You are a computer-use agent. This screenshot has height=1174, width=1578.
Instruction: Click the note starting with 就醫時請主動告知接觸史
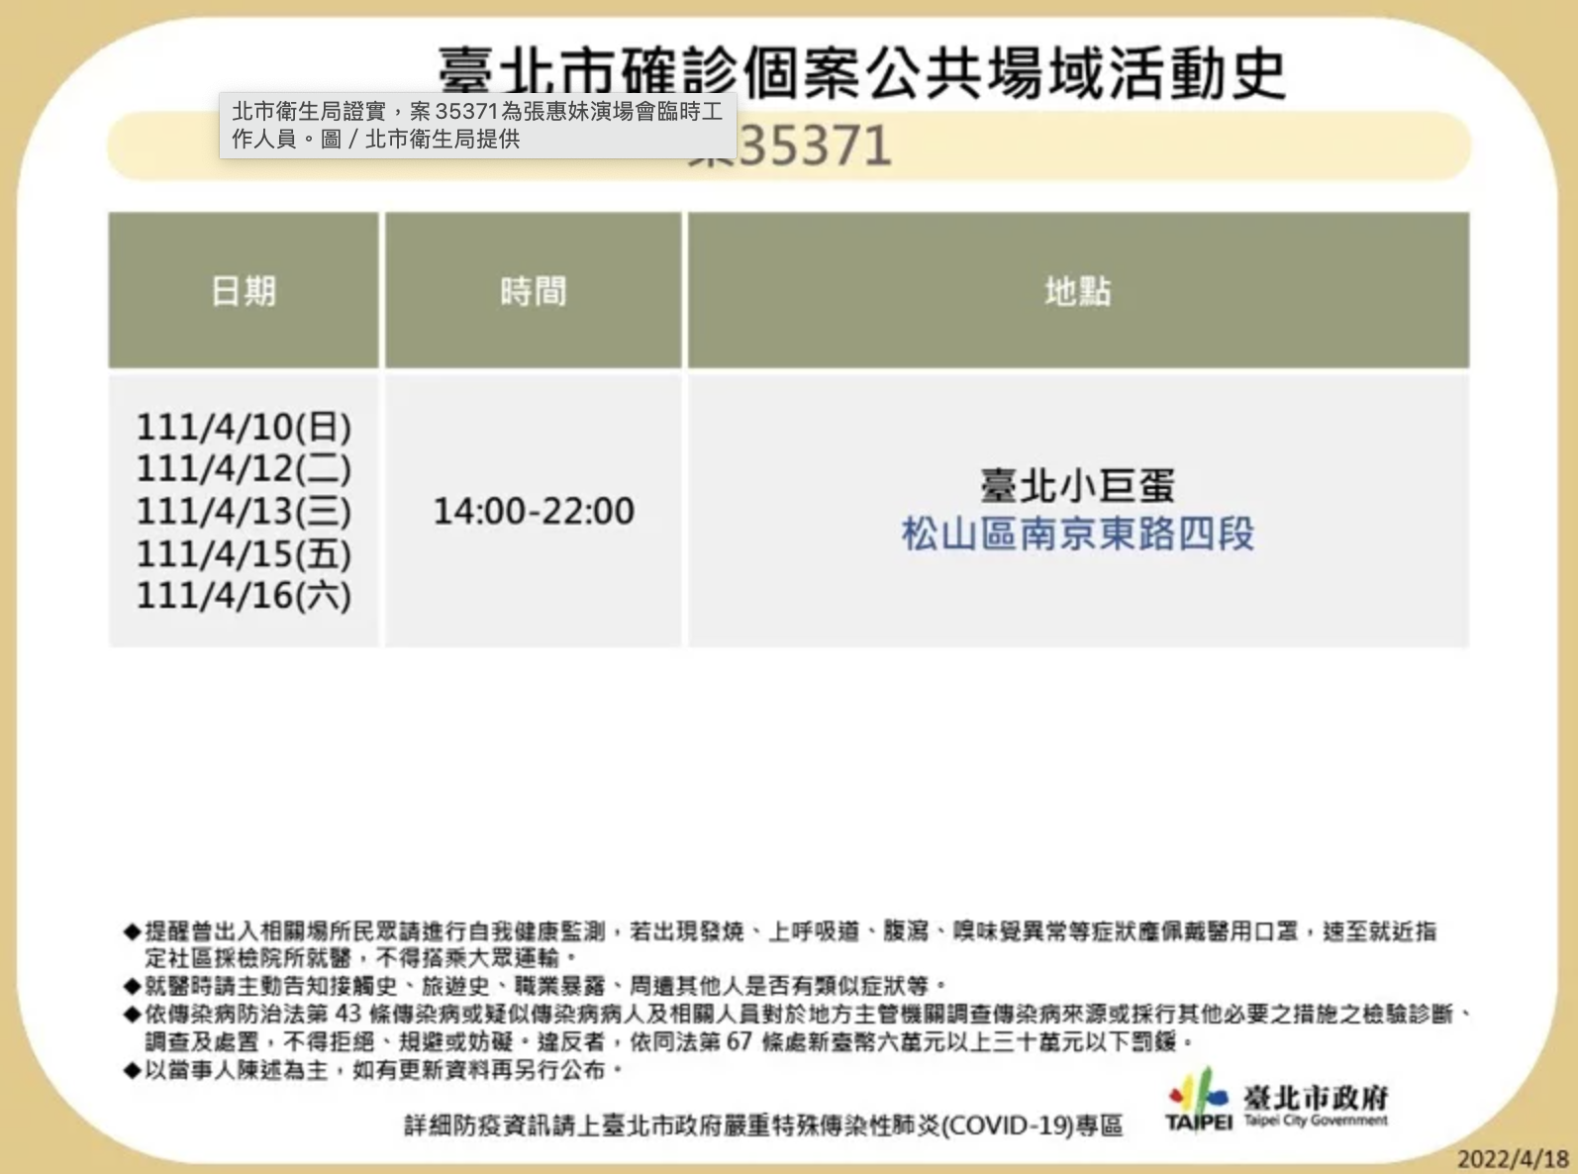[536, 985]
